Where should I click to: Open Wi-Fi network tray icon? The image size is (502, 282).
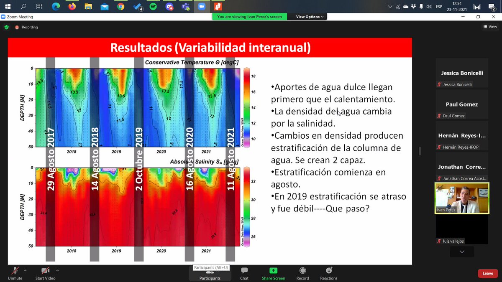[x=398, y=6]
